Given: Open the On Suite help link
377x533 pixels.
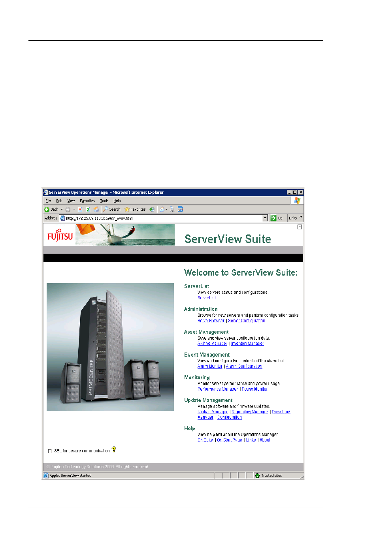Looking at the screenshot, I should (205, 440).
